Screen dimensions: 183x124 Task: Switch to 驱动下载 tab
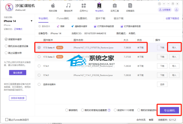click(118, 18)
